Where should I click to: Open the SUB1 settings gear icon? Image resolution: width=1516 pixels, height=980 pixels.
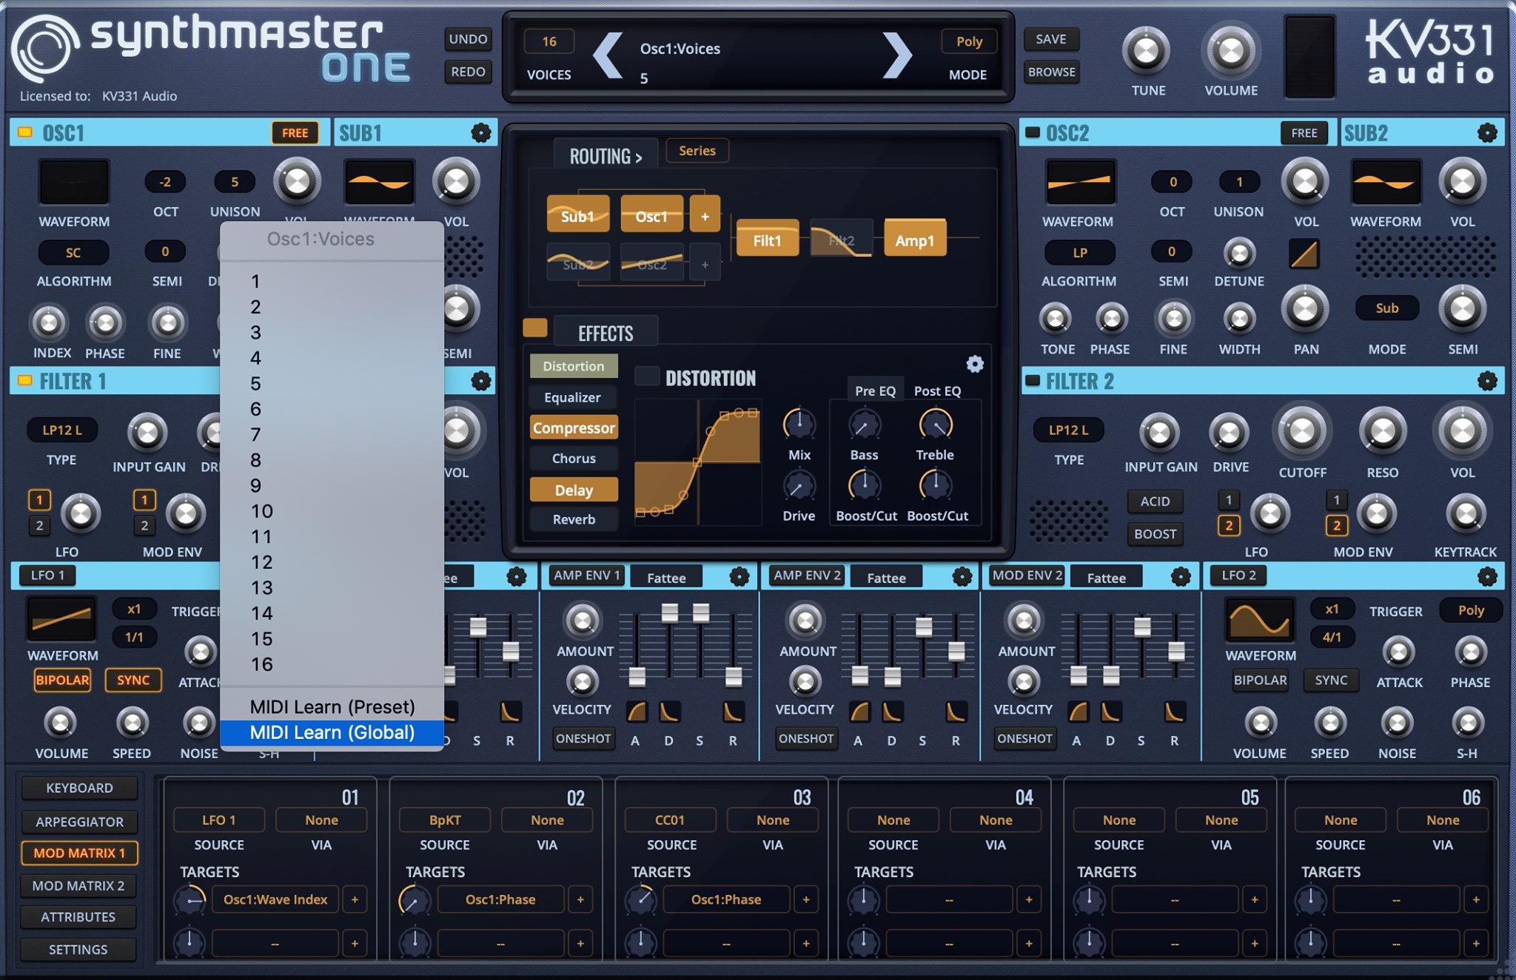tap(482, 133)
